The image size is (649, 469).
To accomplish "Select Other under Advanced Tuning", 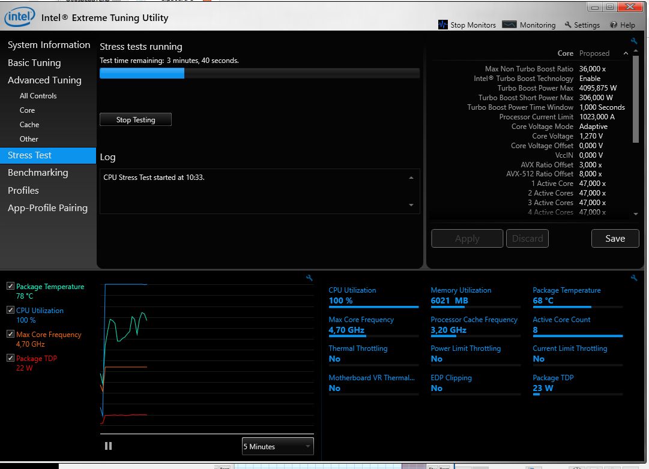I will (x=29, y=139).
